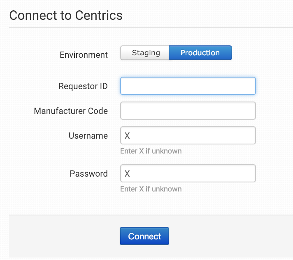This screenshot has height=260, width=293.
Task: Click inside the Password input box
Action: point(188,173)
